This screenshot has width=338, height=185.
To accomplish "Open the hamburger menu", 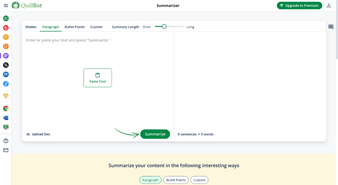I will 6,6.
